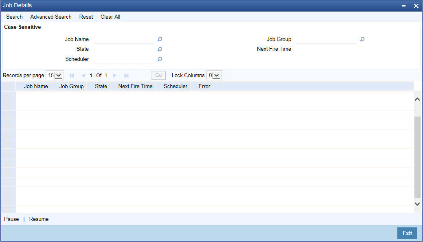Focus the Job Name input field
Viewport: 423px width, 242px height.
pyautogui.click(x=123, y=39)
